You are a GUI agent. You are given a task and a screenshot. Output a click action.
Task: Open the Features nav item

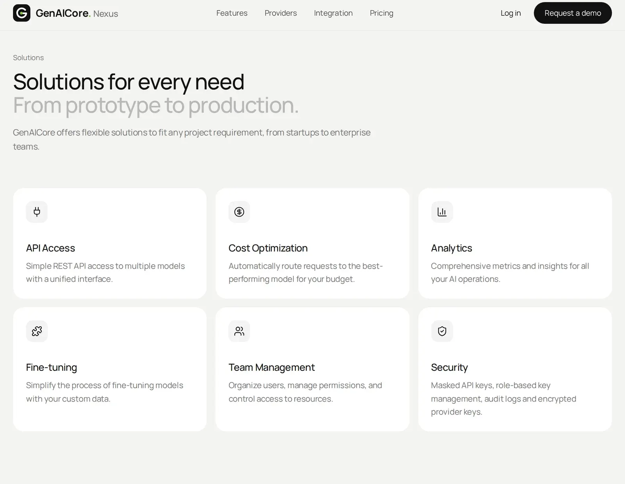pos(232,13)
